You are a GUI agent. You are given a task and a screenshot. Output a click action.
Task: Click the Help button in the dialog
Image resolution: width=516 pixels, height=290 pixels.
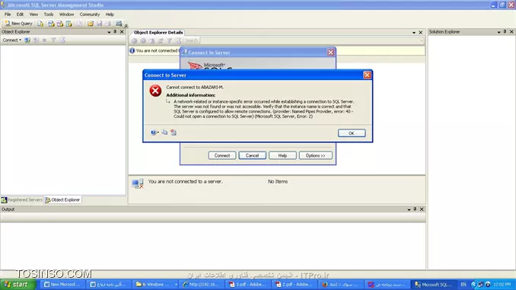pos(282,155)
